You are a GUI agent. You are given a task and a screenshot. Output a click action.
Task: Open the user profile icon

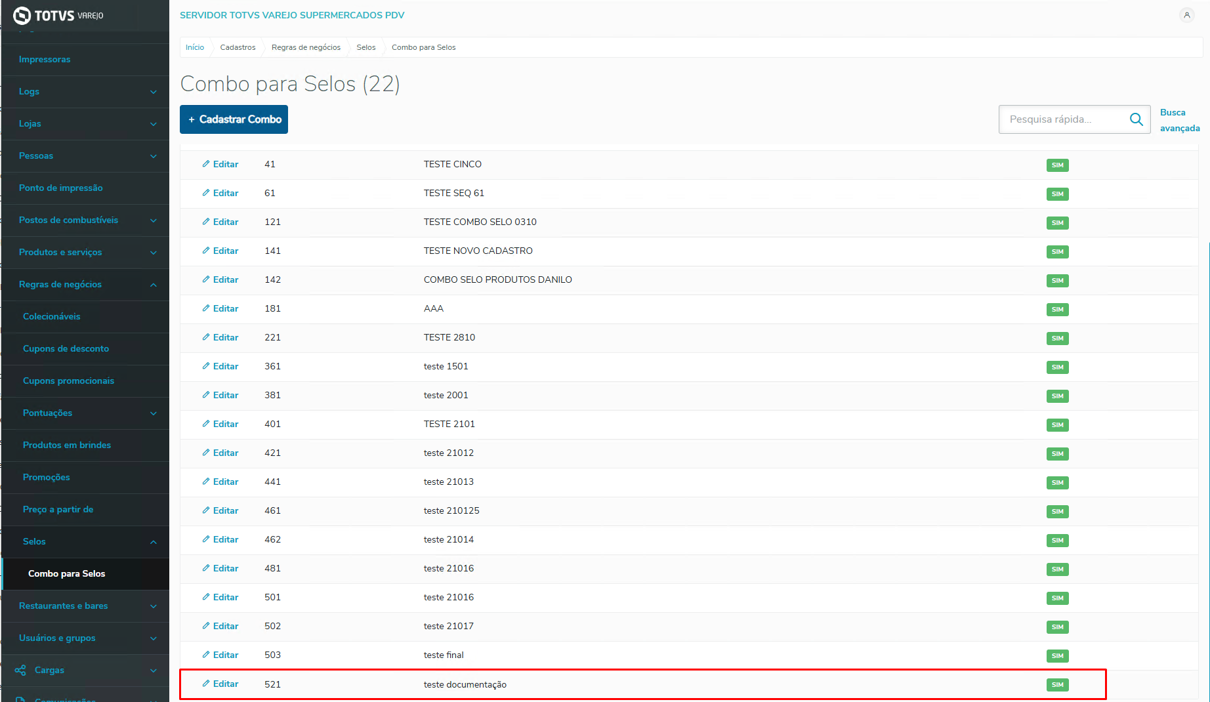(1186, 15)
